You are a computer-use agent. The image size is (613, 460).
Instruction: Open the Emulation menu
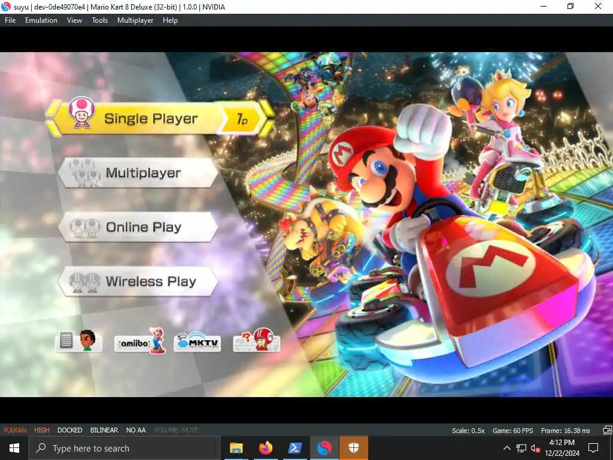(41, 20)
